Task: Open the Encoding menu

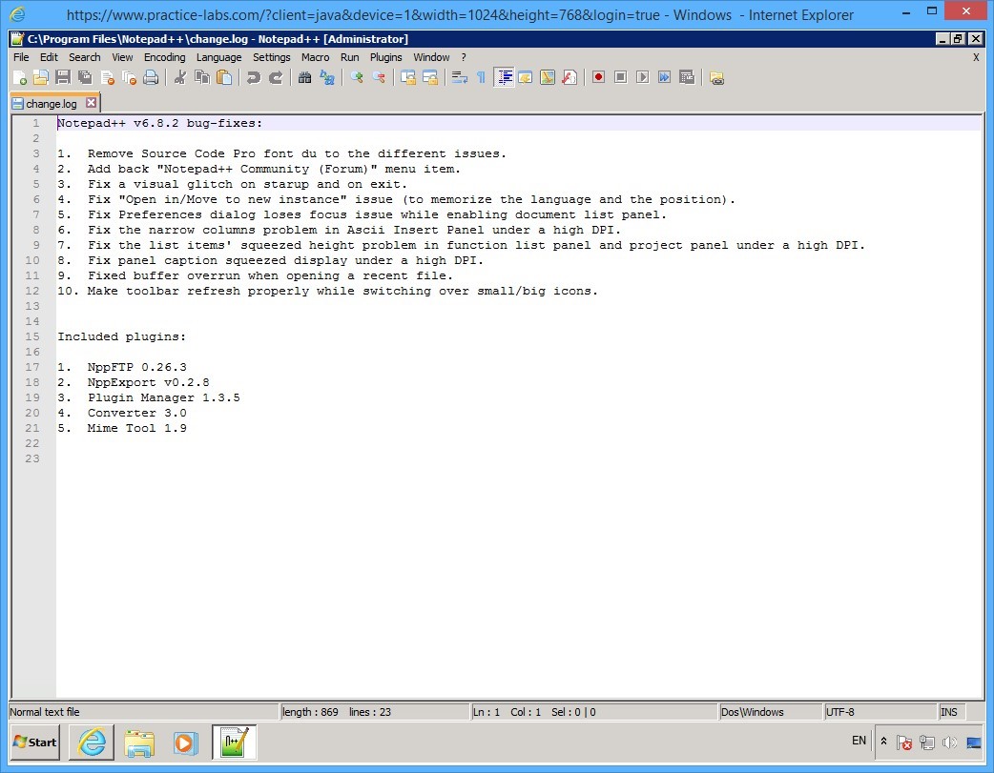Action: 164,57
